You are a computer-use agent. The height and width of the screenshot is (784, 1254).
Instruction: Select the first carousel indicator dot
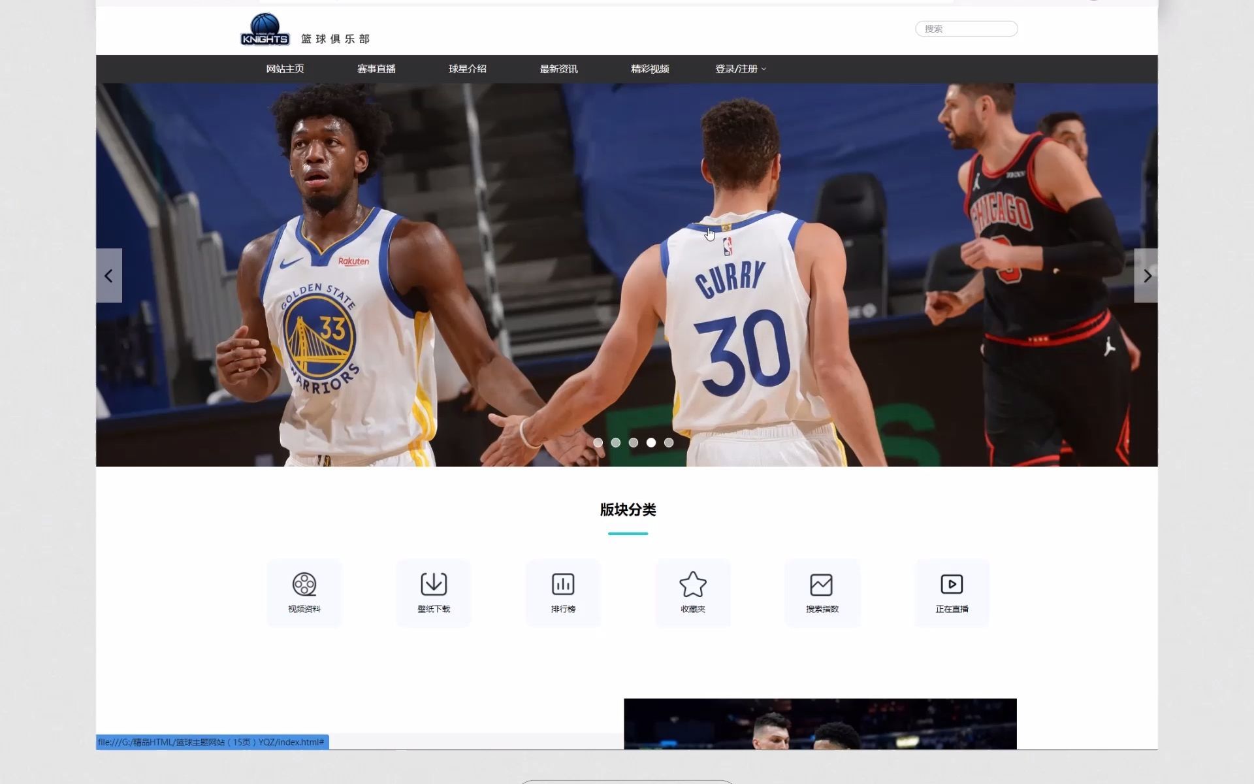(598, 442)
